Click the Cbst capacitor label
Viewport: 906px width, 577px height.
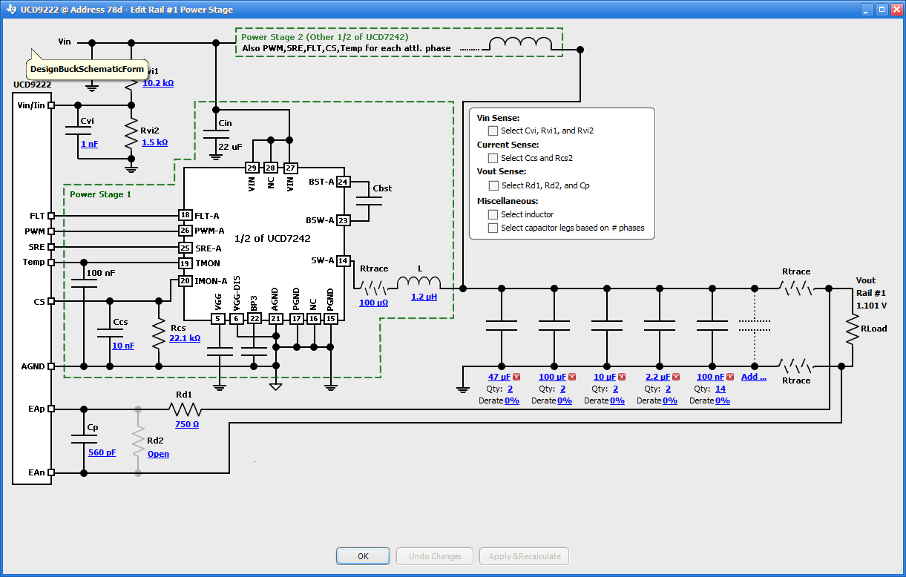(x=382, y=188)
